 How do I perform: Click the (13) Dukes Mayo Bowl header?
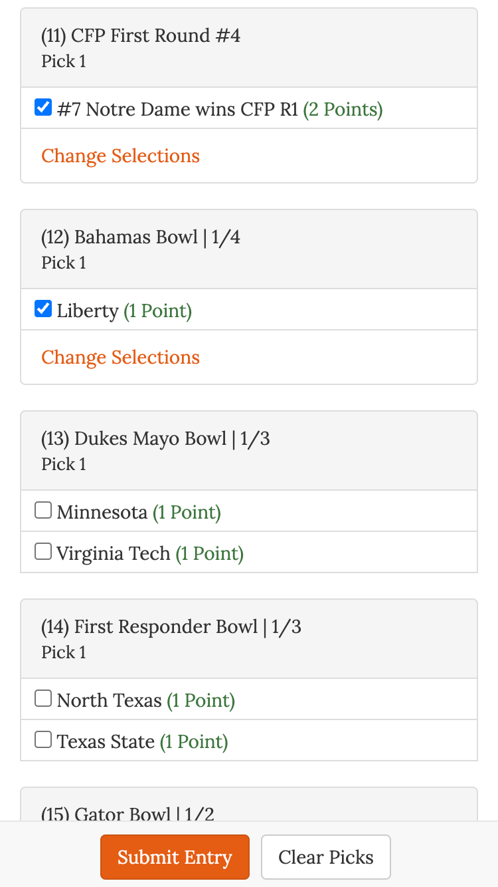click(x=155, y=438)
